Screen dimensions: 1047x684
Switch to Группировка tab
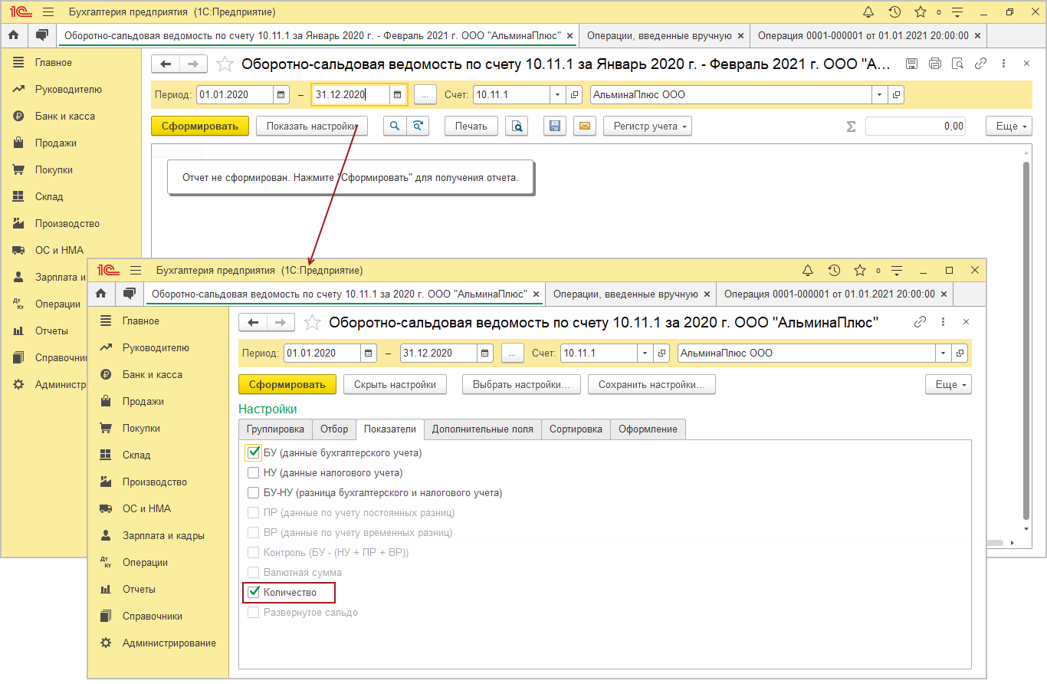tap(275, 429)
